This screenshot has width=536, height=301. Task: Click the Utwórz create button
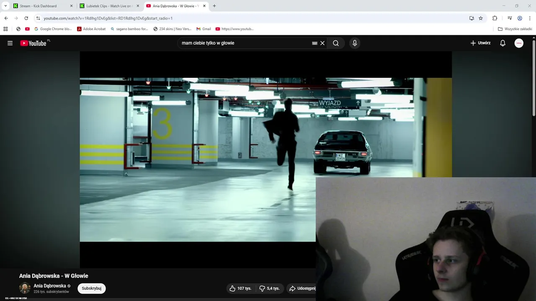click(x=480, y=43)
